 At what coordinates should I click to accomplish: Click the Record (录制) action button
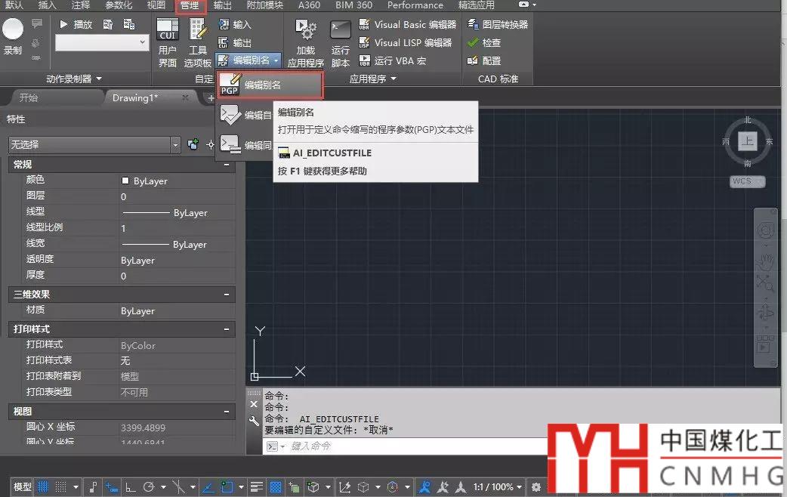coord(13,36)
